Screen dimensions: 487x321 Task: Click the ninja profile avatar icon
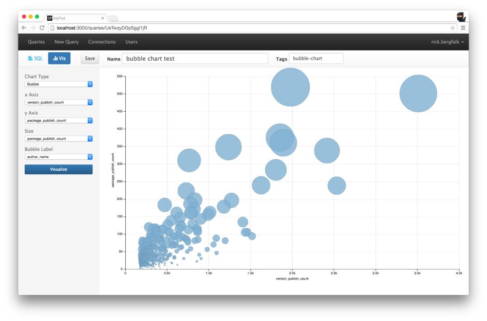coord(461,17)
